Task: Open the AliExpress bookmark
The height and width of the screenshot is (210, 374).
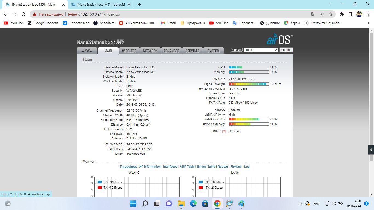Action: (137, 23)
